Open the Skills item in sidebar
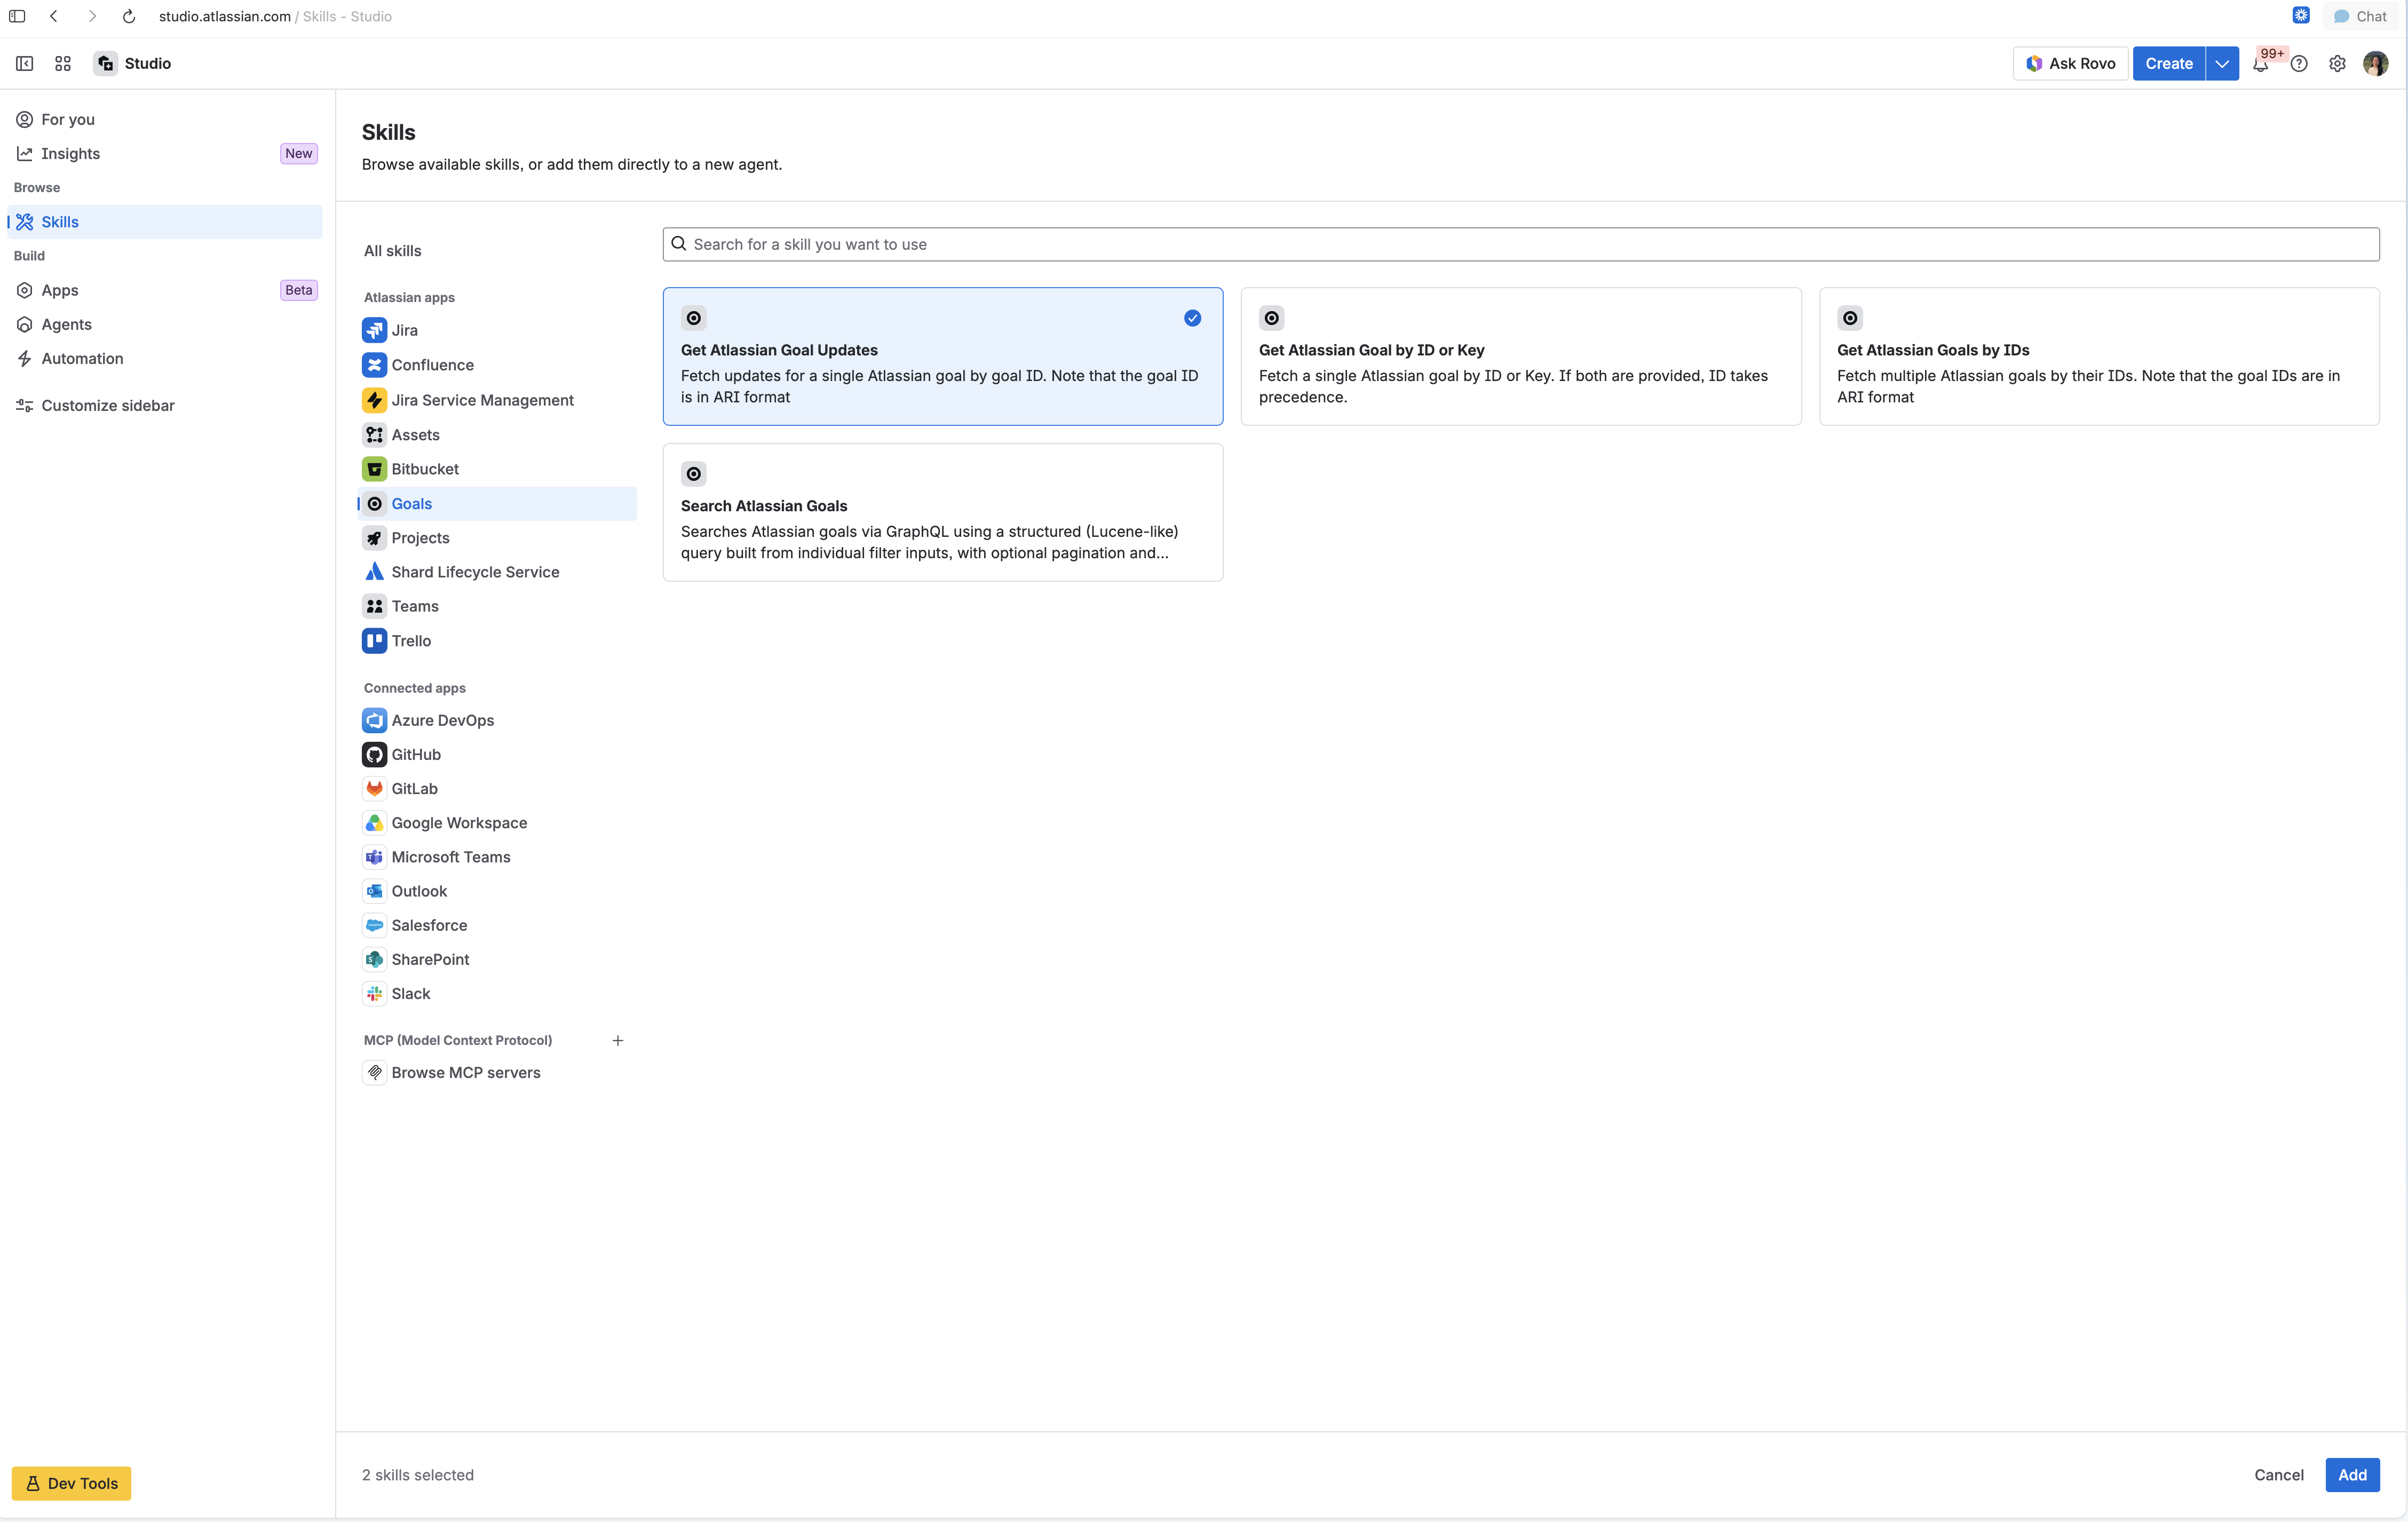 [165, 222]
